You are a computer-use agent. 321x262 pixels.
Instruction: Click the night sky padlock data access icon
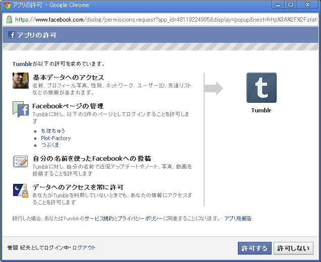(x=21, y=190)
